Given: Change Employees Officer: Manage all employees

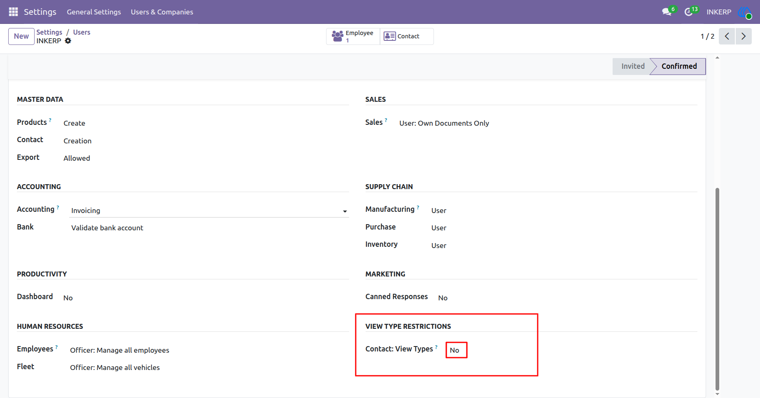Looking at the screenshot, I should click(x=119, y=350).
